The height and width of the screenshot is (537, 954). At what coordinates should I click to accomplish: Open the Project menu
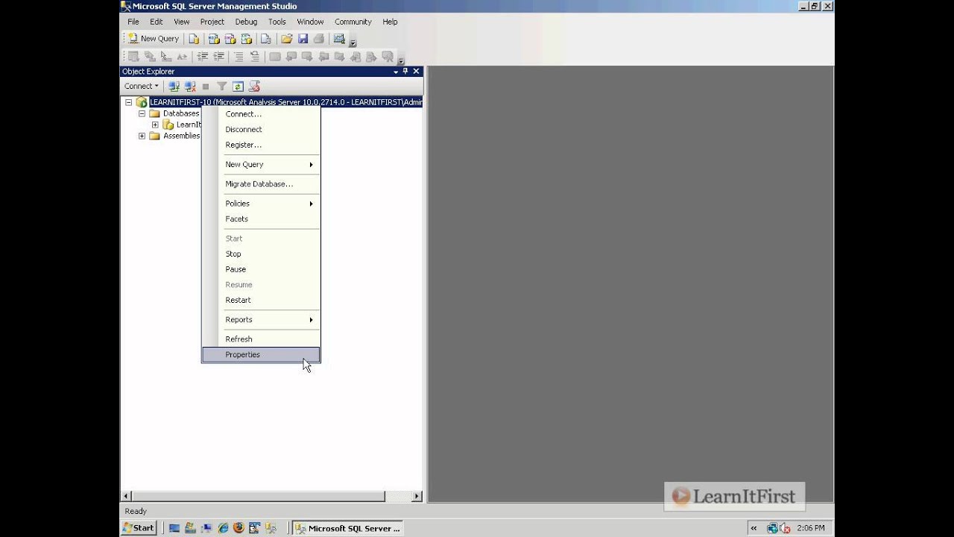point(212,22)
